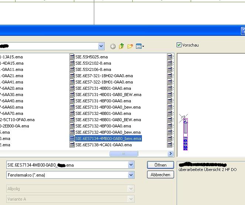The image size is (245, 205).
Task: Click the horizontal scrollbar right arrow
Action: click(x=170, y=154)
